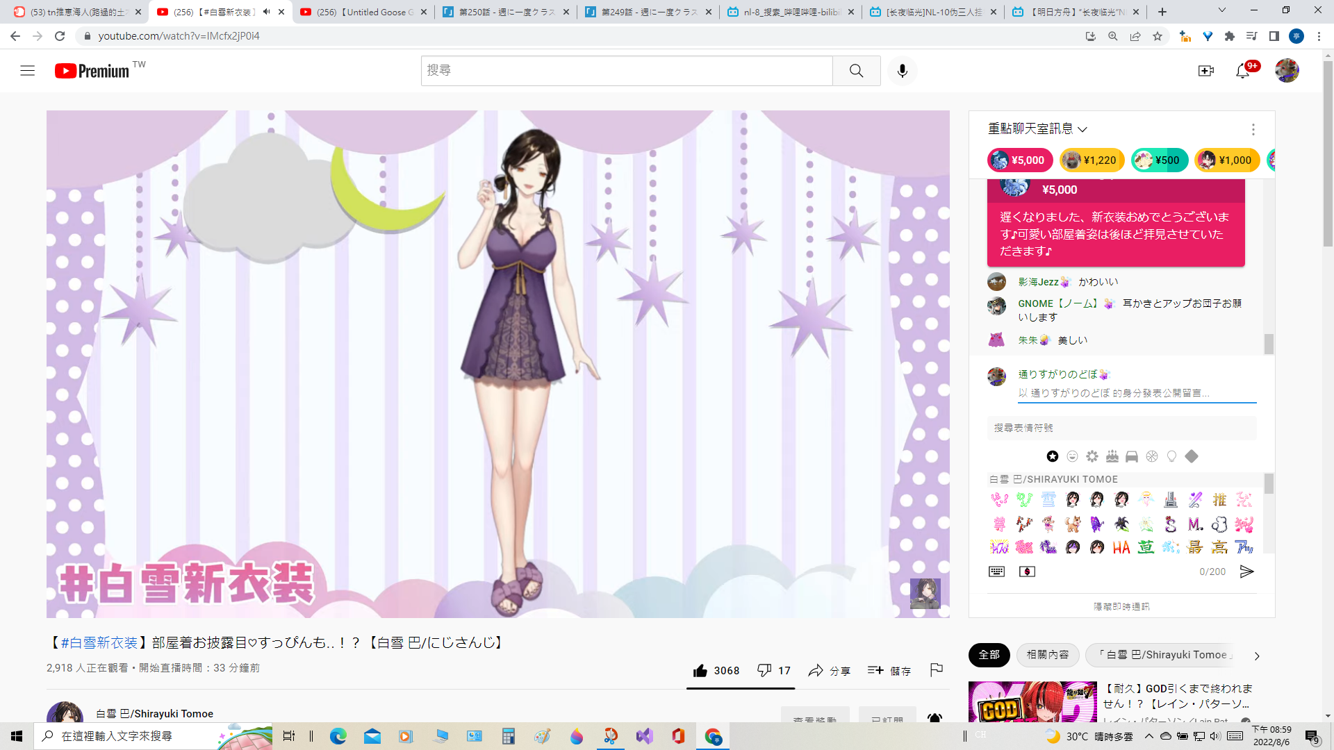Like the video with thumbs up
1334x750 pixels.
(716, 671)
